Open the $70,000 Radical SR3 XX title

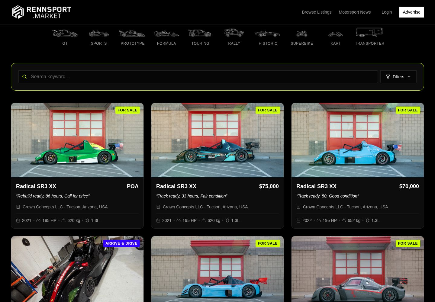(x=316, y=186)
